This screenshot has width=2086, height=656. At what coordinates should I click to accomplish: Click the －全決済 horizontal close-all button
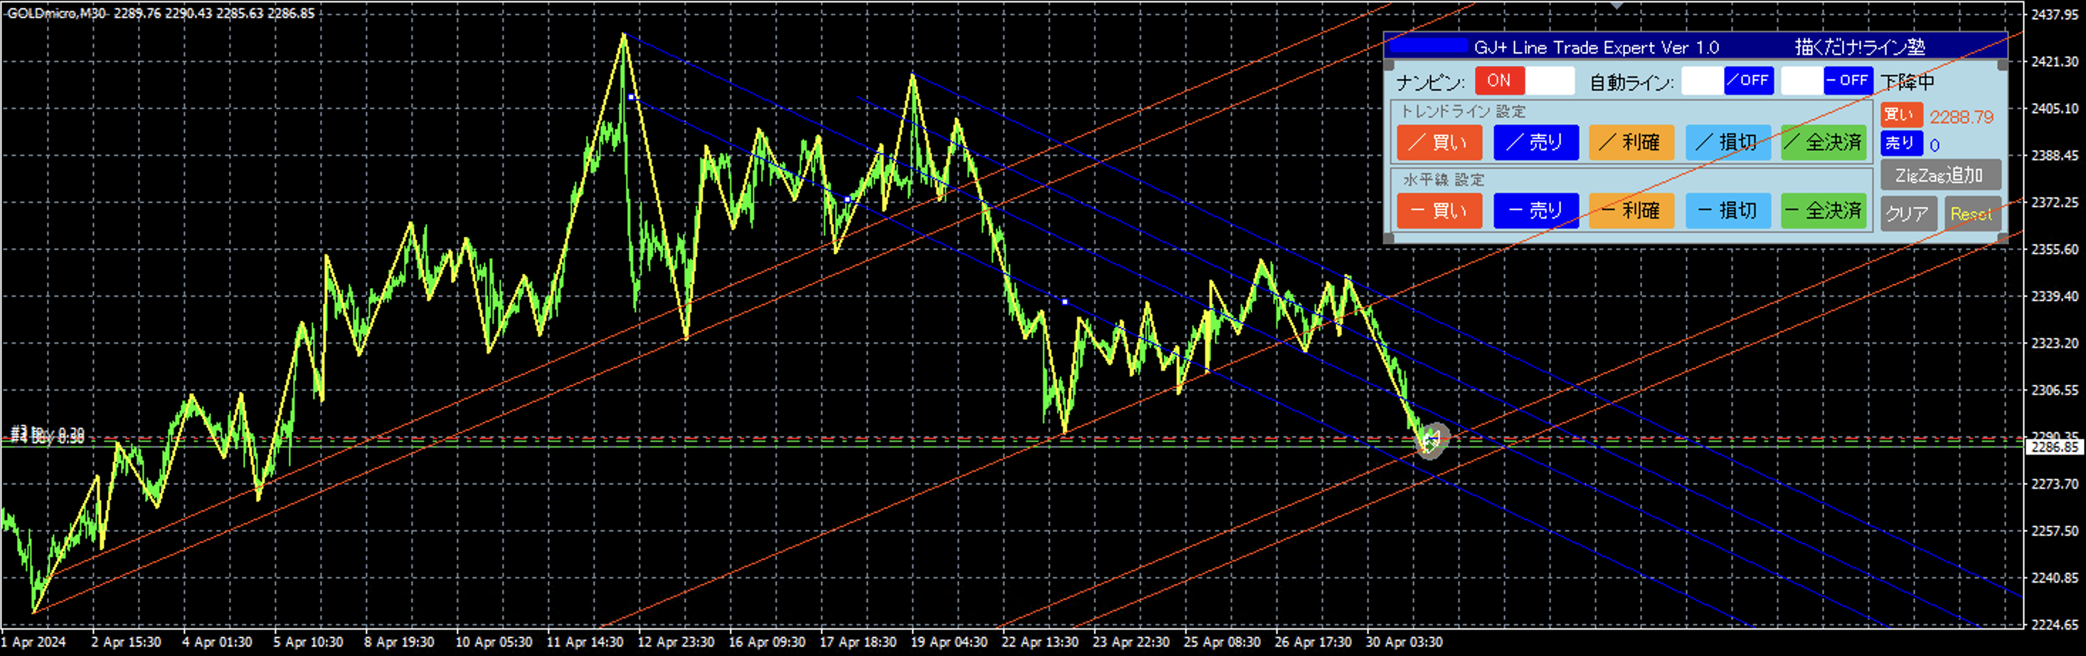point(1823,211)
